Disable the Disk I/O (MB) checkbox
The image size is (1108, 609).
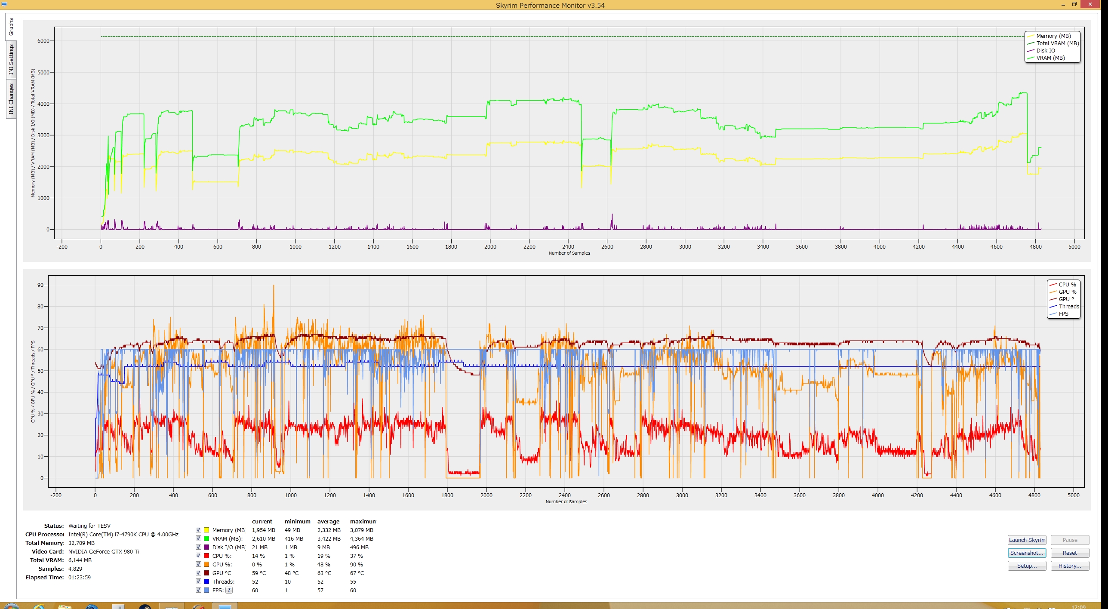198,547
